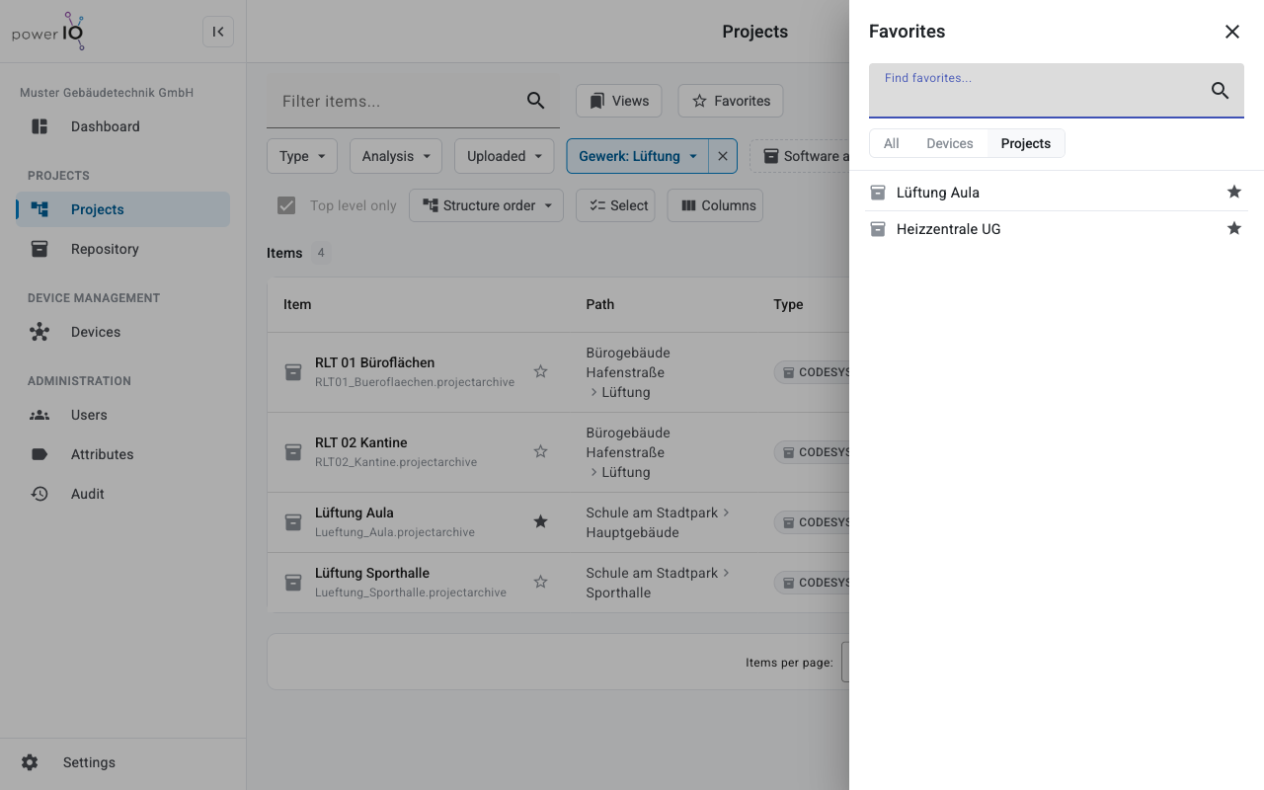This screenshot has height=790, width=1264.
Task: Open the Structure order dropdown
Action: coord(487,205)
